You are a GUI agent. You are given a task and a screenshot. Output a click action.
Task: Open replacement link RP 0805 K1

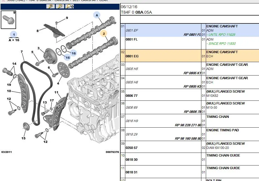pyautogui.click(x=192, y=73)
